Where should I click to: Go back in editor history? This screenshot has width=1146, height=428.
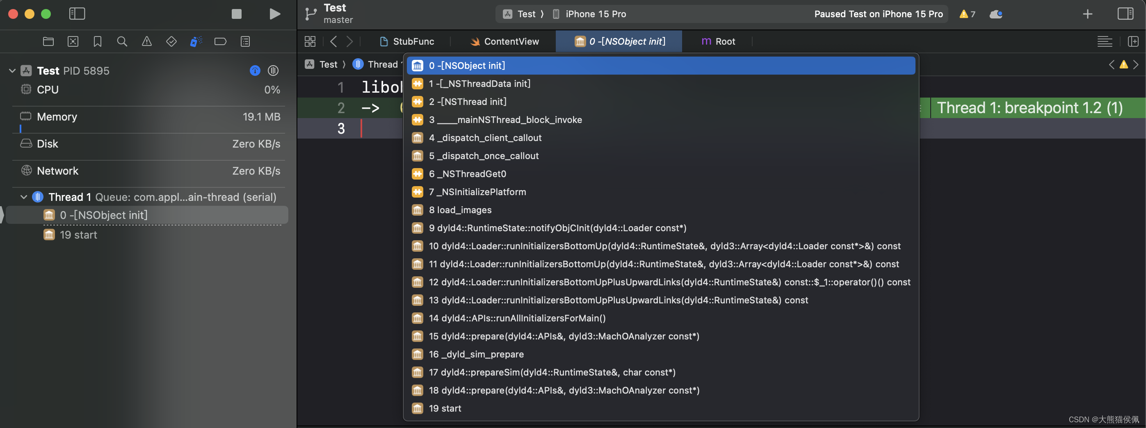pos(333,41)
